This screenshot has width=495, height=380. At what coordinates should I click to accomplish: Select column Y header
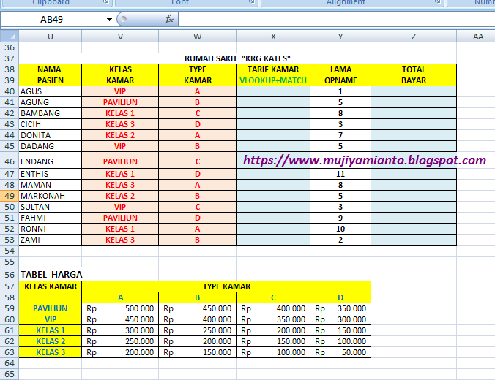pyautogui.click(x=340, y=37)
